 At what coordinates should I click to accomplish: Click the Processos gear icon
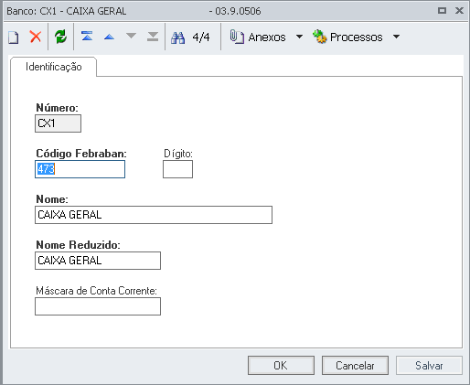tap(319, 37)
